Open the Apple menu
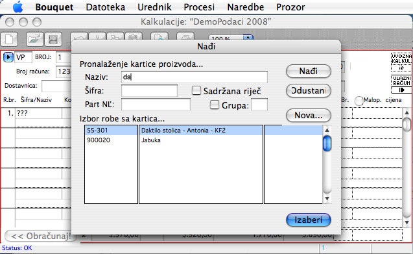The width and height of the screenshot is (413, 254). 18,7
